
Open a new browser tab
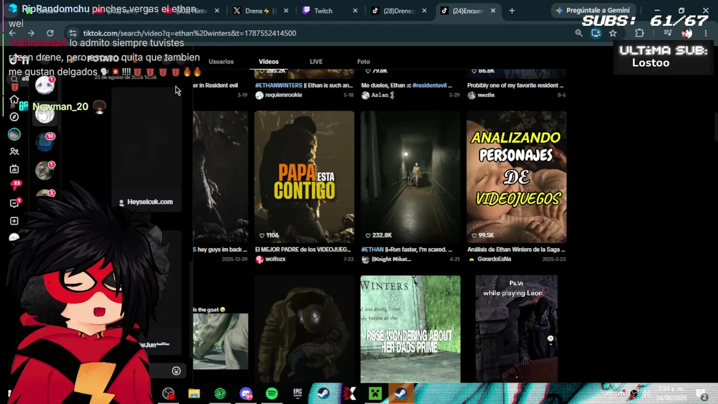point(512,11)
